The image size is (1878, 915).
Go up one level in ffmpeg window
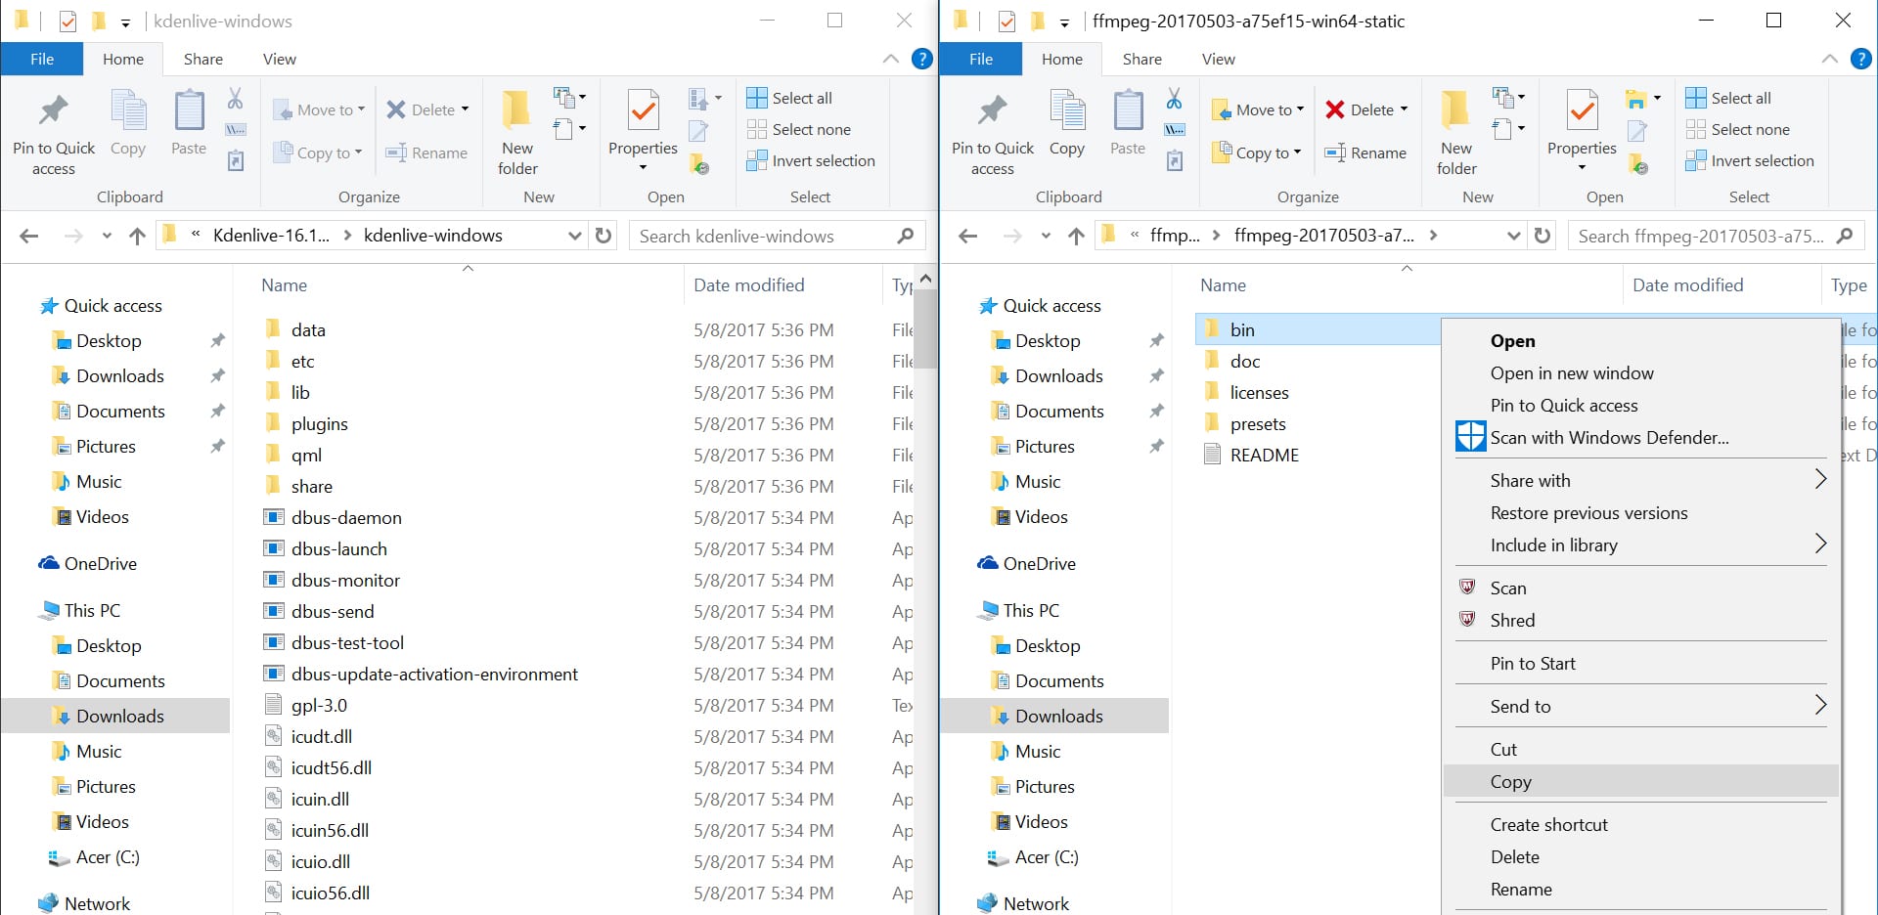click(1077, 236)
